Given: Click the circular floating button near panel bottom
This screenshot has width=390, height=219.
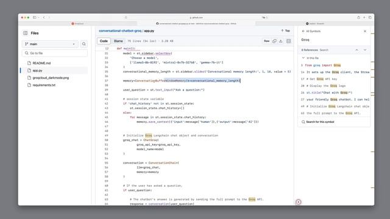Looking at the screenshot, I should 299,202.
